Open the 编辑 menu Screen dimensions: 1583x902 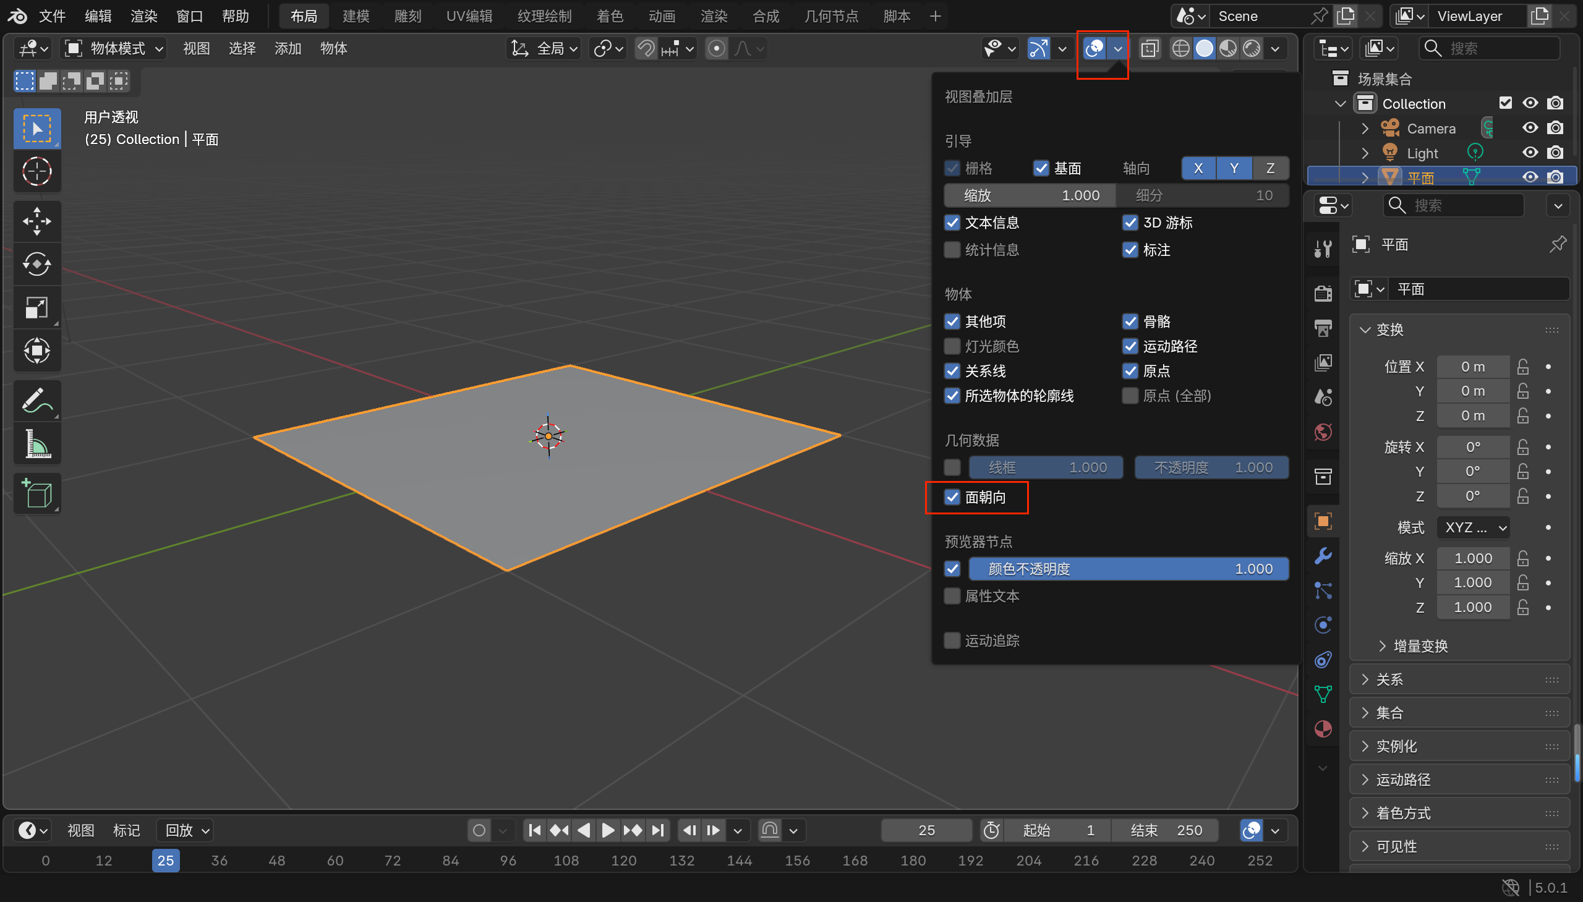[98, 16]
